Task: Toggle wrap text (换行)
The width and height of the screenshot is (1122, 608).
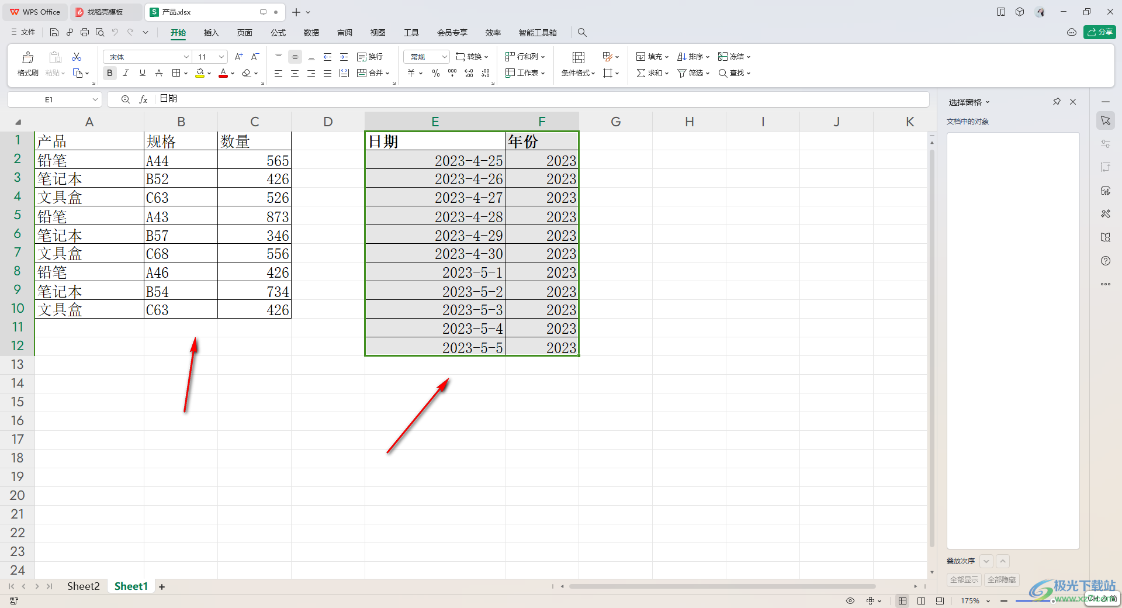Action: point(370,57)
